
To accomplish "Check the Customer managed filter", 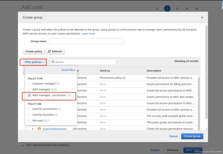I will [29, 83].
